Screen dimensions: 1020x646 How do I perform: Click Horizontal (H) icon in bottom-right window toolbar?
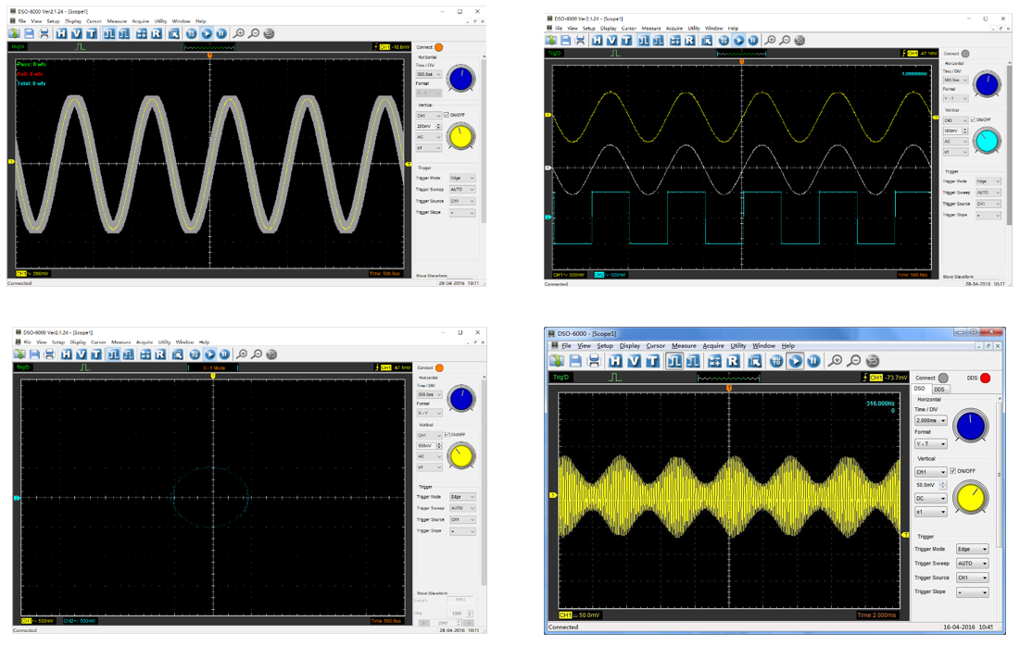tap(615, 361)
